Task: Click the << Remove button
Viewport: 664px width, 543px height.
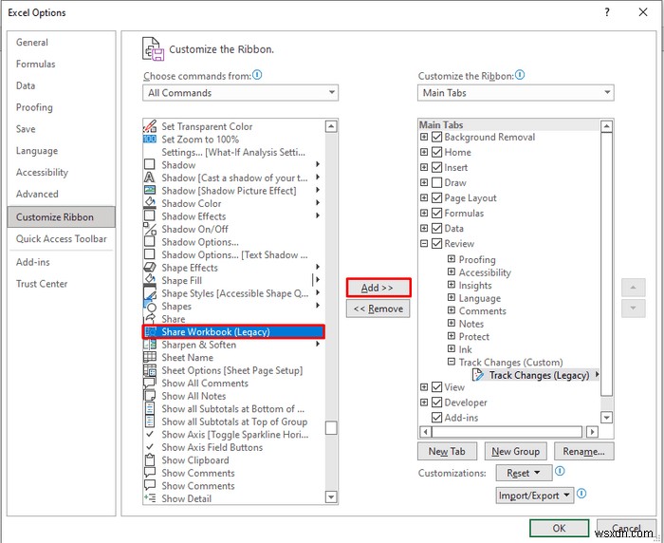Action: tap(378, 309)
